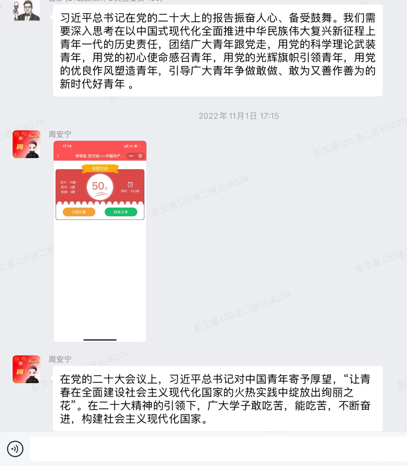Viewport: 407px width, 466px height.
Task: Select the message bubble starting 习近平总书记在党的二十大上的报告
Action: coord(218,50)
